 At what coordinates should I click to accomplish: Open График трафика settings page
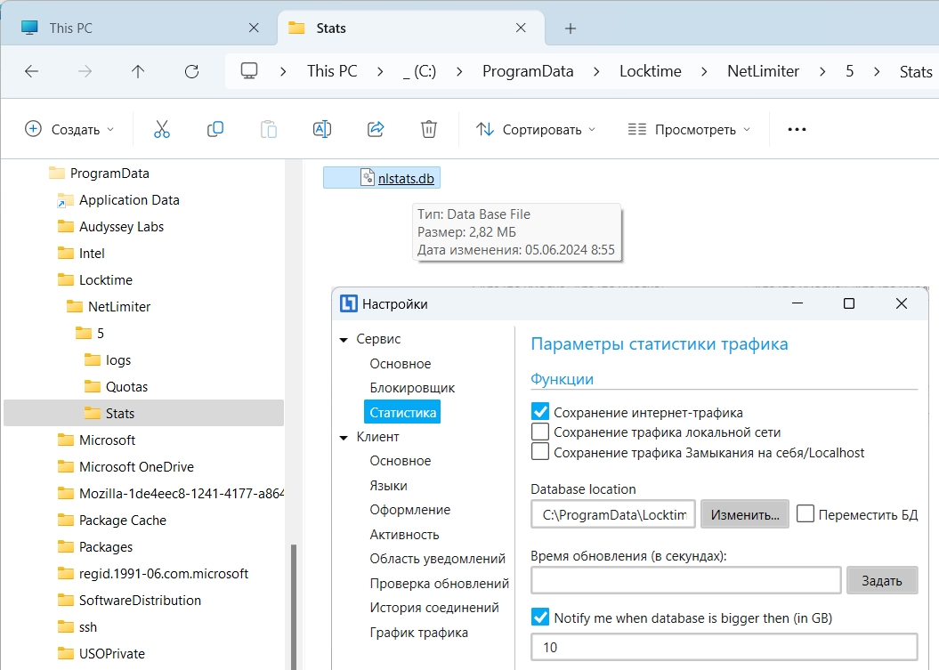point(418,633)
